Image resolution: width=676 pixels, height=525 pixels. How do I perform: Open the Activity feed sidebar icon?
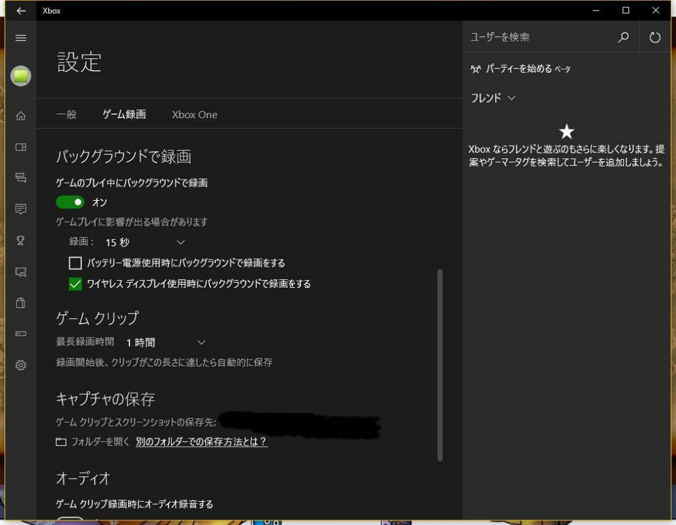(20, 209)
